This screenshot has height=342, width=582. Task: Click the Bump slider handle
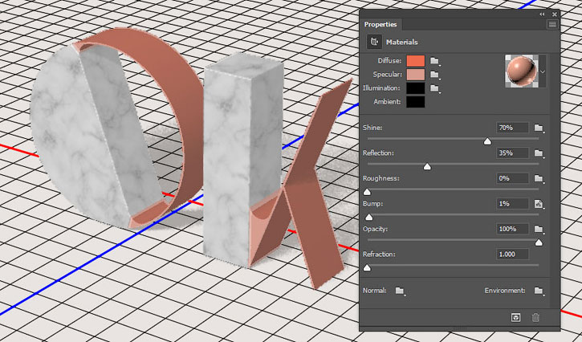(x=369, y=218)
